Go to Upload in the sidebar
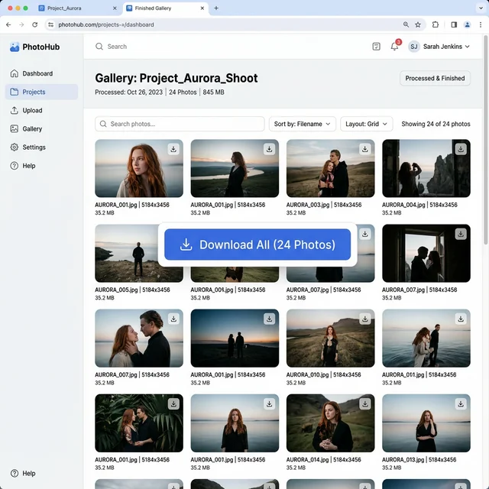The image size is (489, 489). tap(32, 110)
